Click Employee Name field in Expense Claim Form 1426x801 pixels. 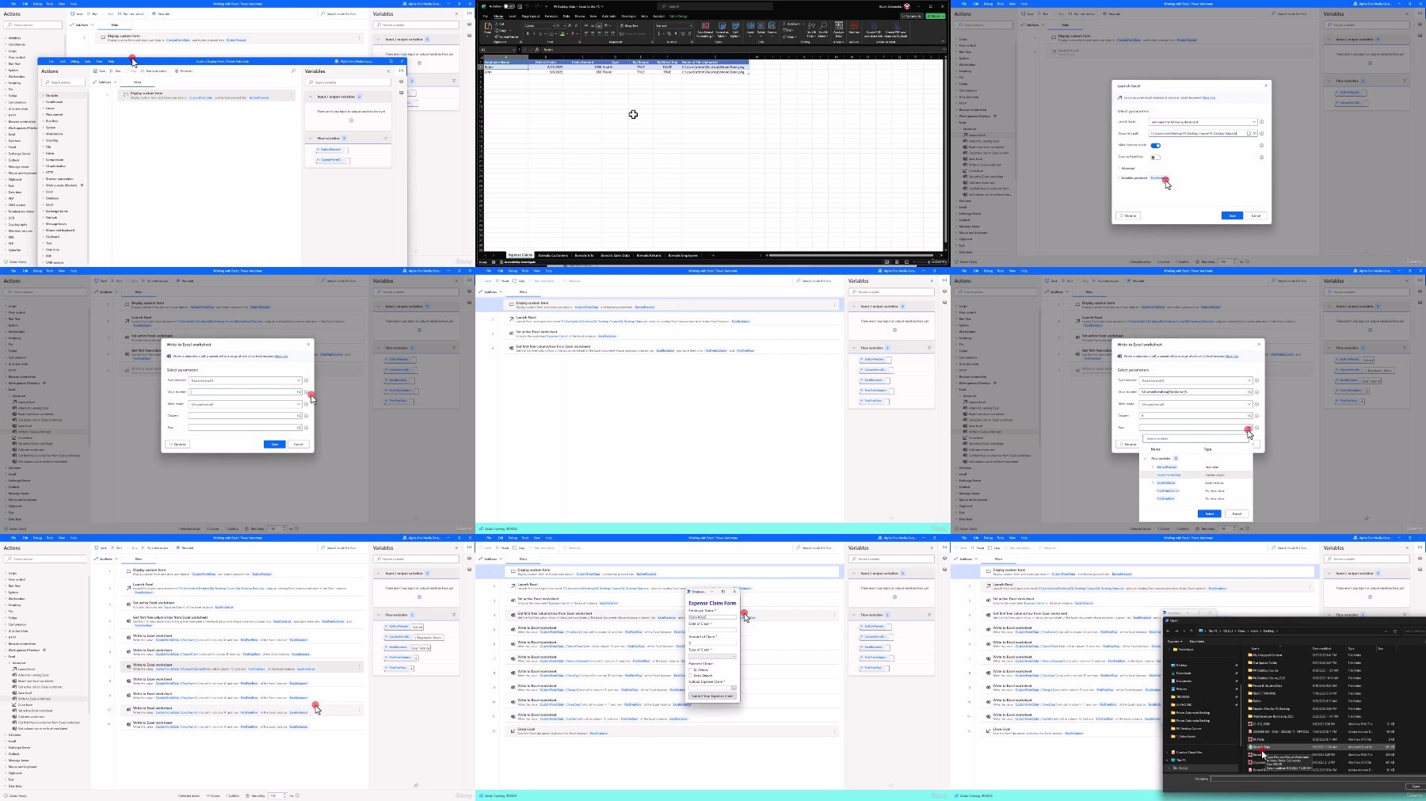coord(712,617)
